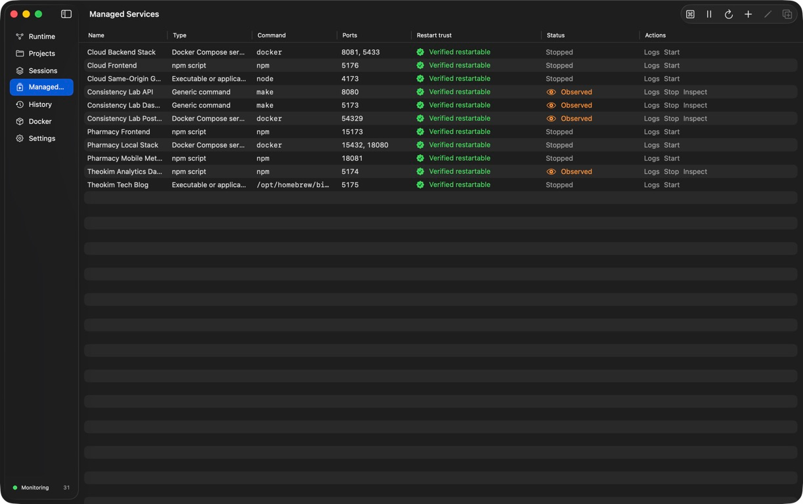Select the Theokim Tech Blog name

pyautogui.click(x=118, y=185)
